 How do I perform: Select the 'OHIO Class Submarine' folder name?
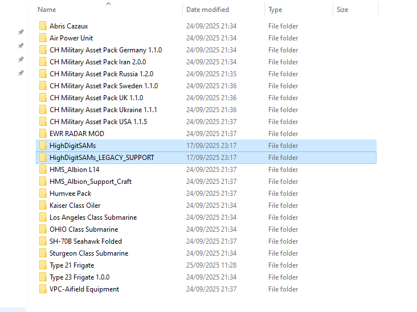[84, 229]
